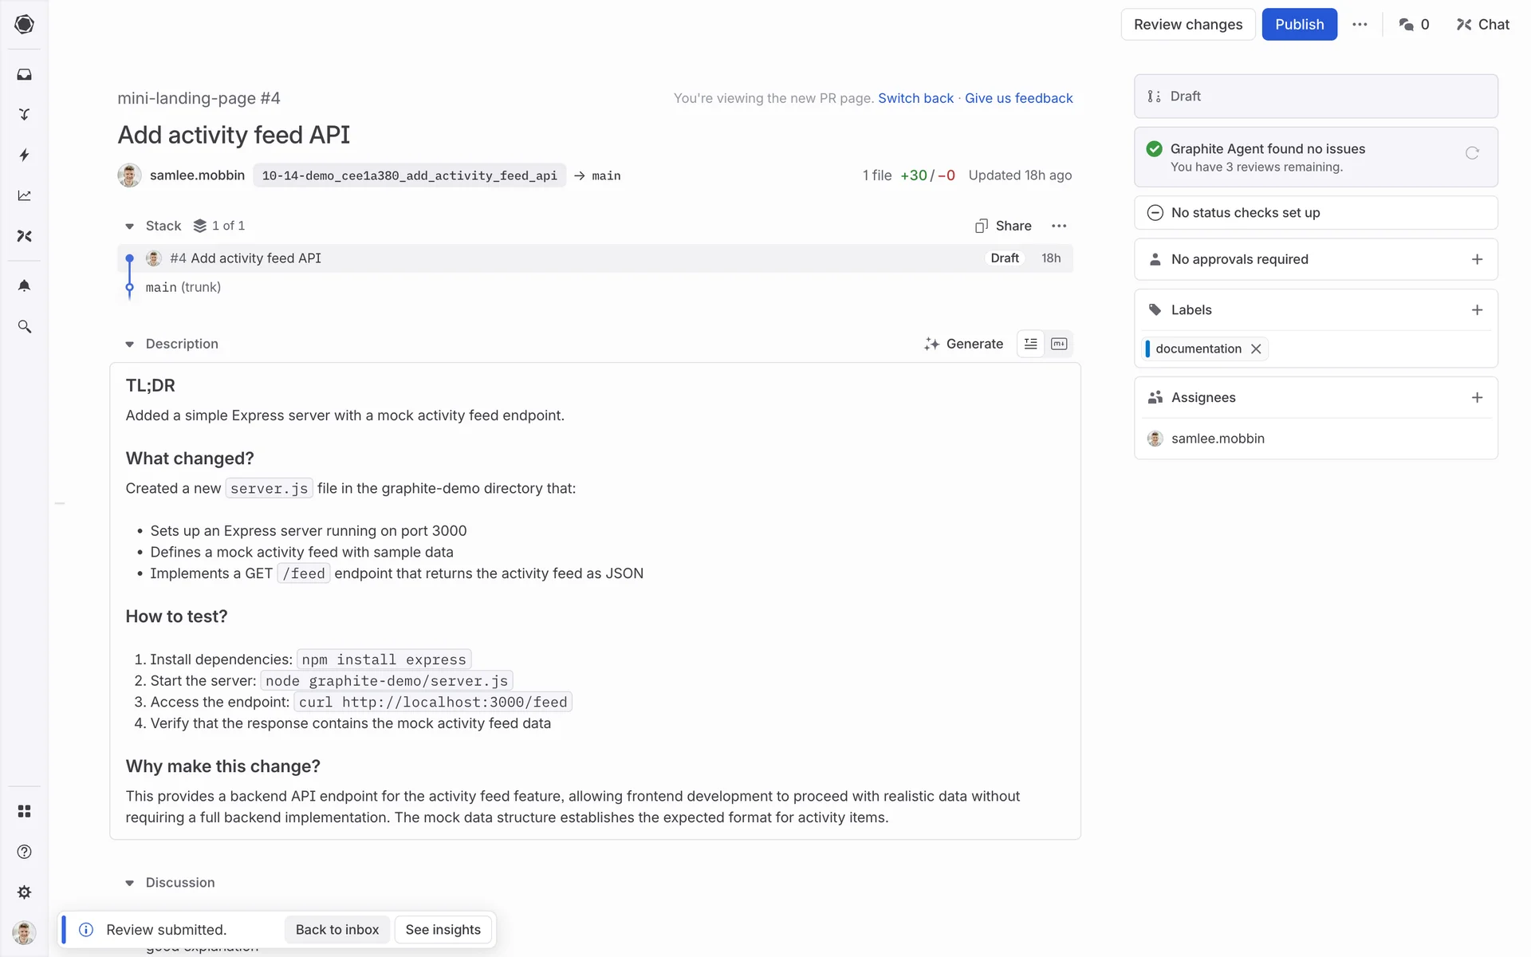Screen dimensions: 1531x957
Task: Remove the documentation label
Action: tap(1256, 349)
